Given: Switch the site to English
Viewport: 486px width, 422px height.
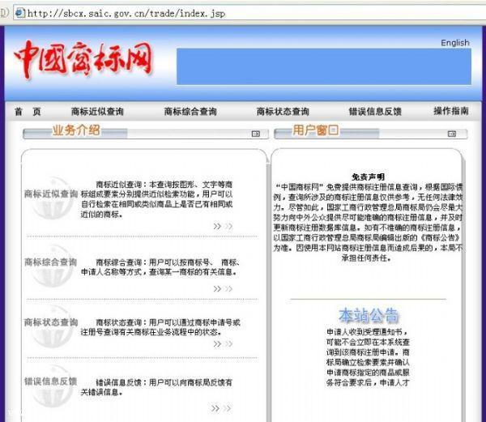Looking at the screenshot, I should click(x=455, y=43).
